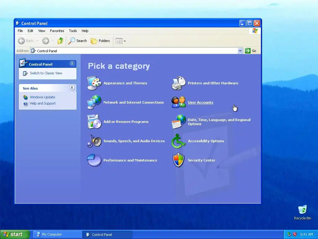This screenshot has width=318, height=239.
Task: Click the User Accounts people icon
Action: pos(179,102)
